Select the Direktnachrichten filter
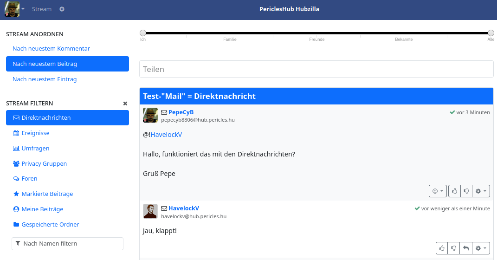Viewport: 497px width, 260px height. coord(67,117)
